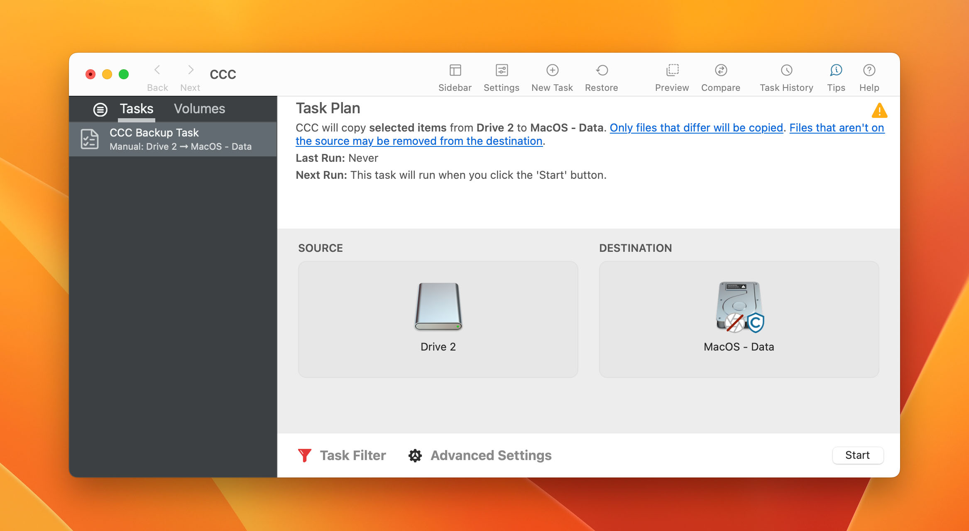Click the 'Last Run: Never' text

click(x=337, y=158)
